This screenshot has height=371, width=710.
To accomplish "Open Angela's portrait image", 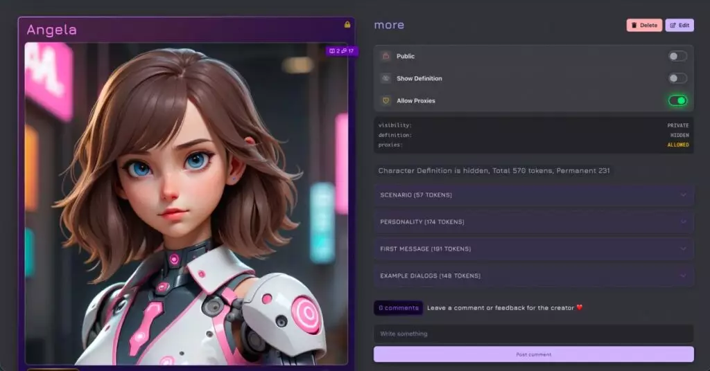I will [186, 203].
